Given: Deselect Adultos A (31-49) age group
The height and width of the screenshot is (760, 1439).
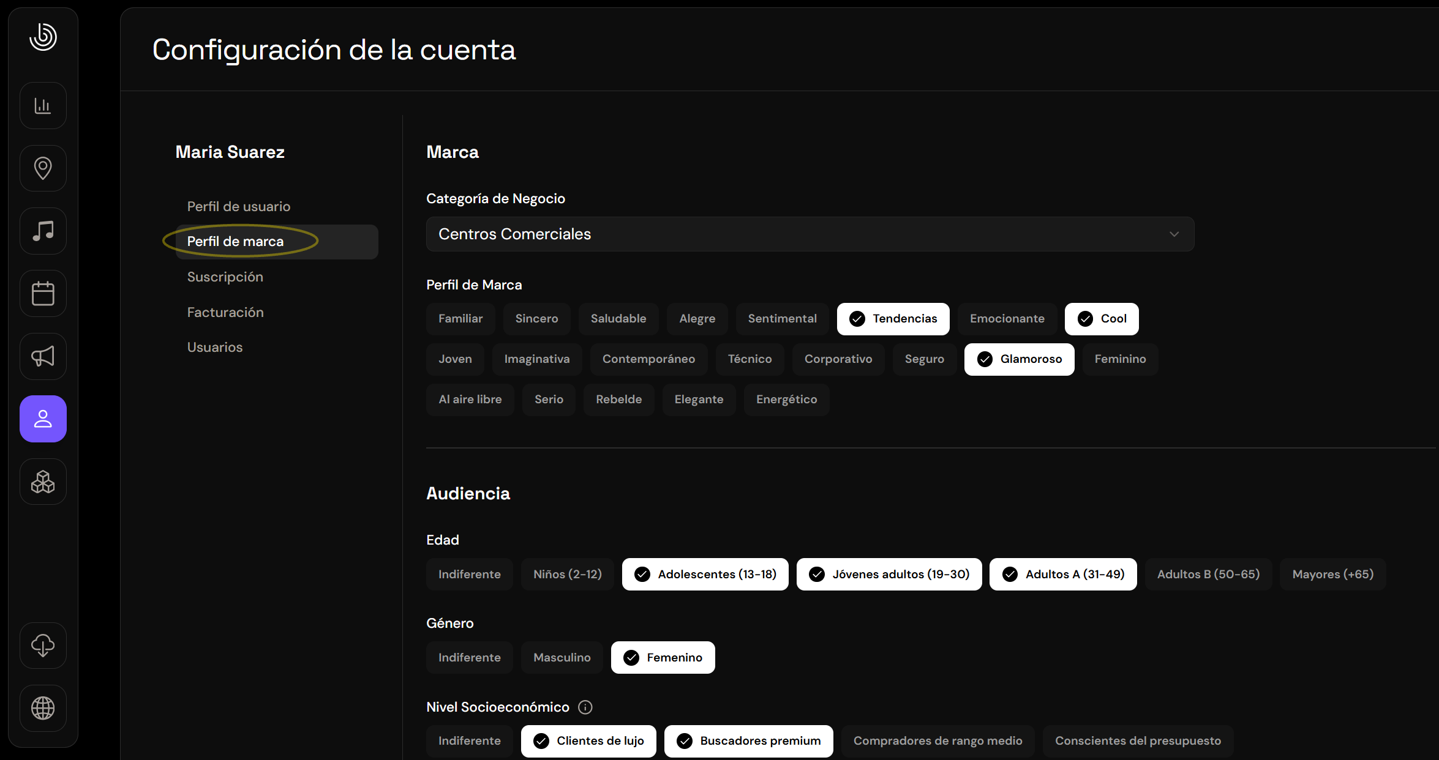Looking at the screenshot, I should (x=1063, y=575).
